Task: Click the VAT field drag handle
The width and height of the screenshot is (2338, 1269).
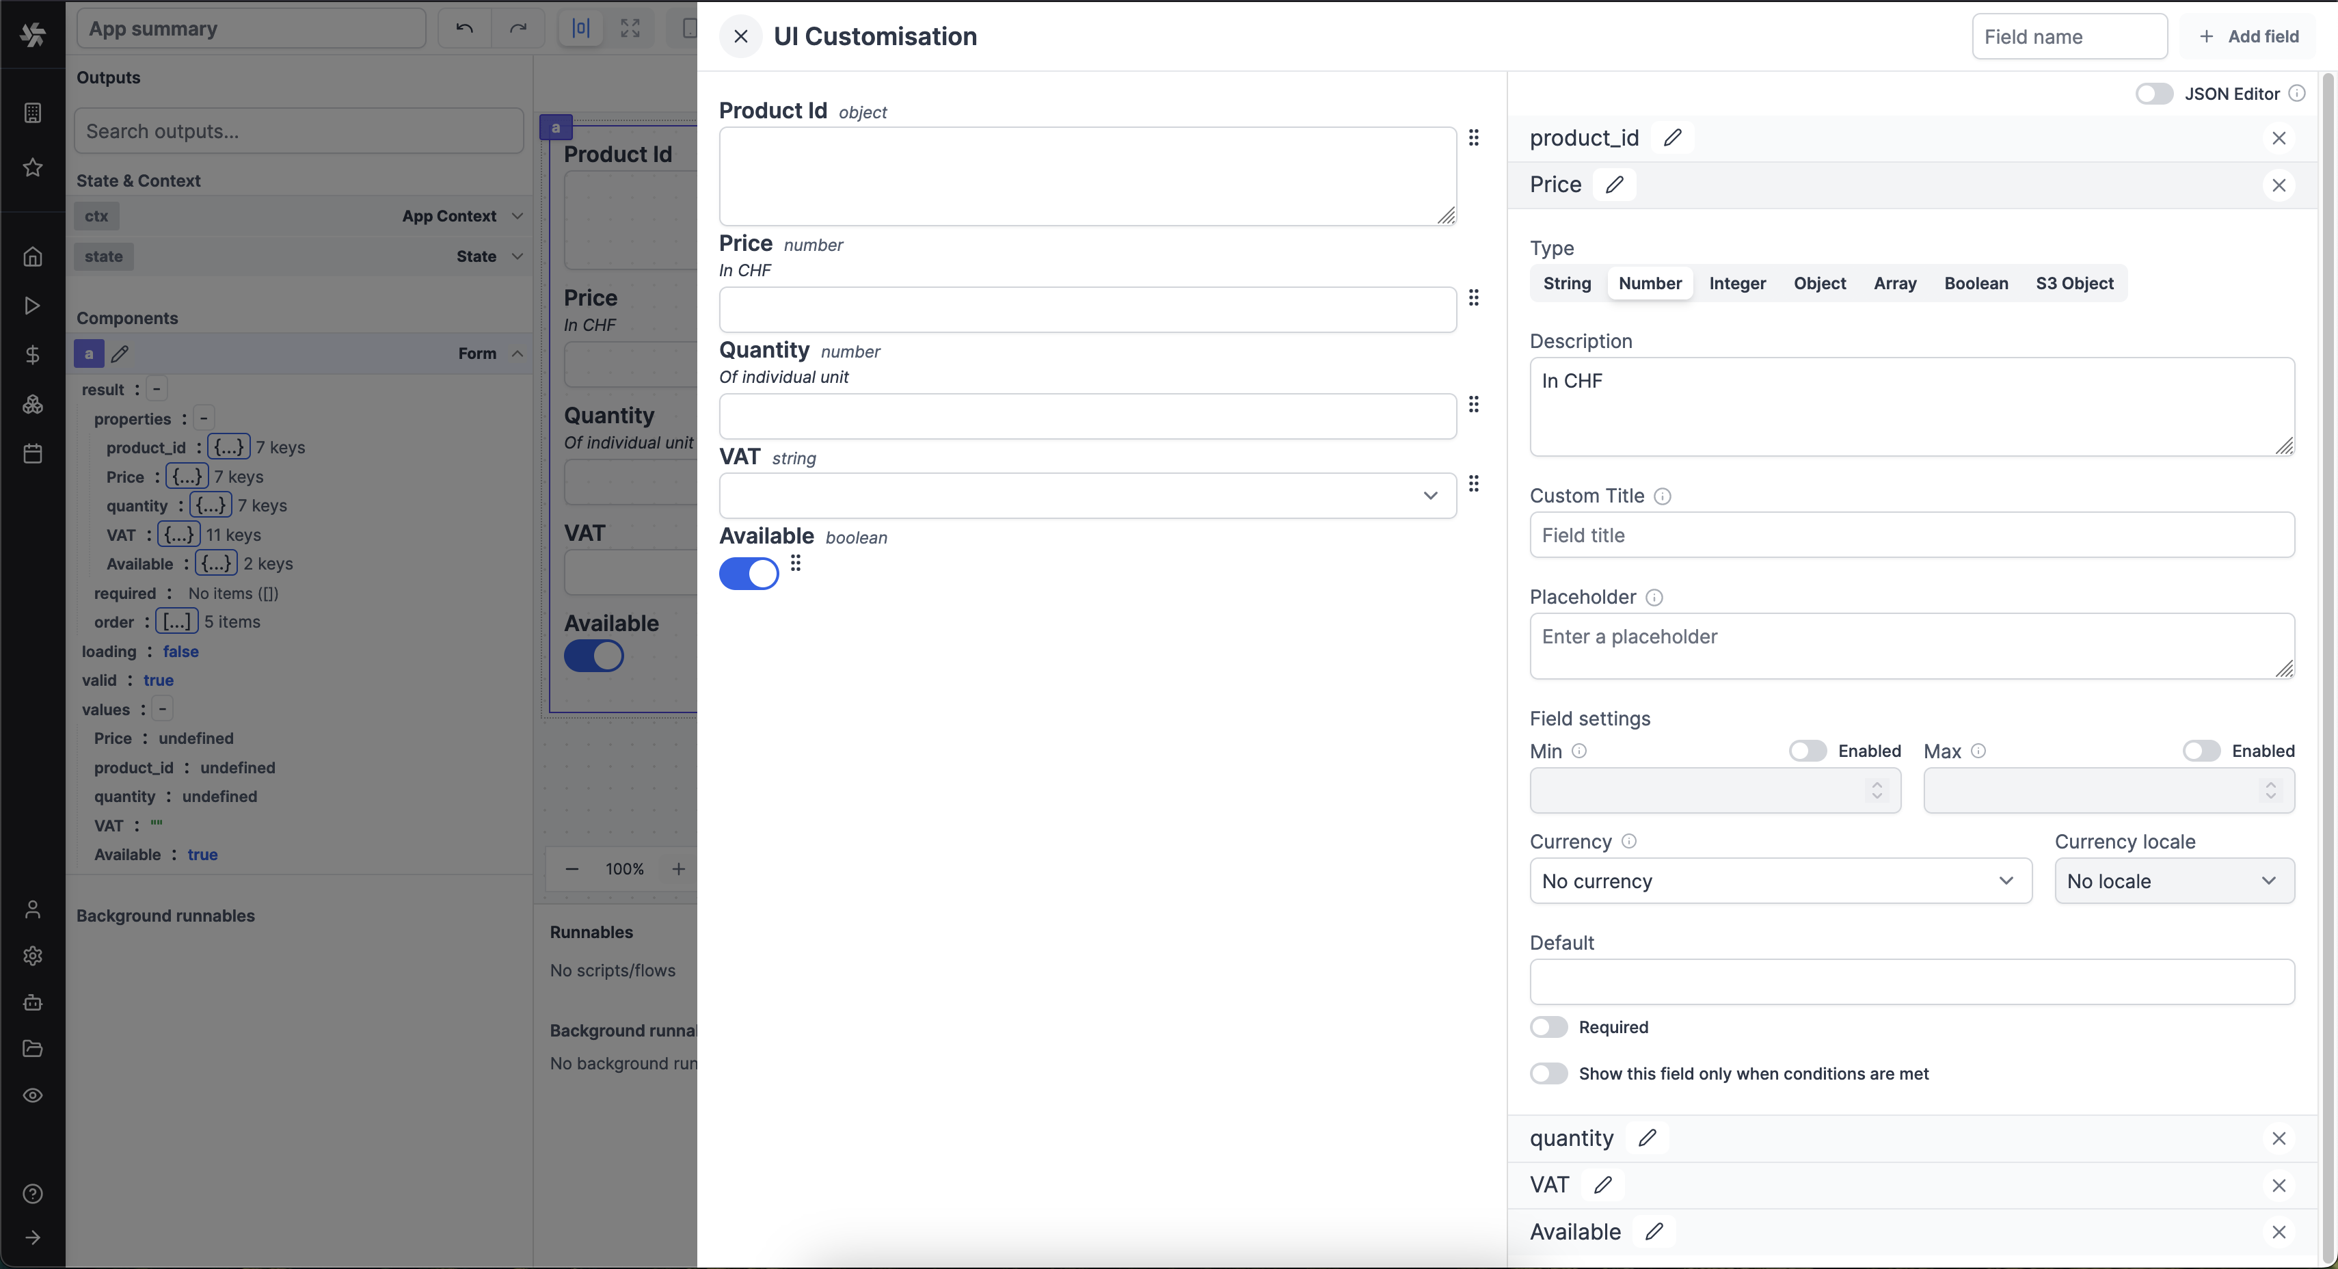Action: click(1474, 484)
